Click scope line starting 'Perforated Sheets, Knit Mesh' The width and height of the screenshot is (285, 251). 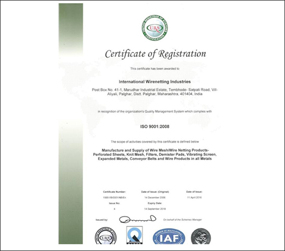155,155
